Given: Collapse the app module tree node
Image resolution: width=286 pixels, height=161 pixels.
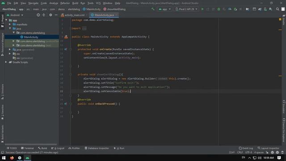Looking at the screenshot, I should click(x=6, y=20).
